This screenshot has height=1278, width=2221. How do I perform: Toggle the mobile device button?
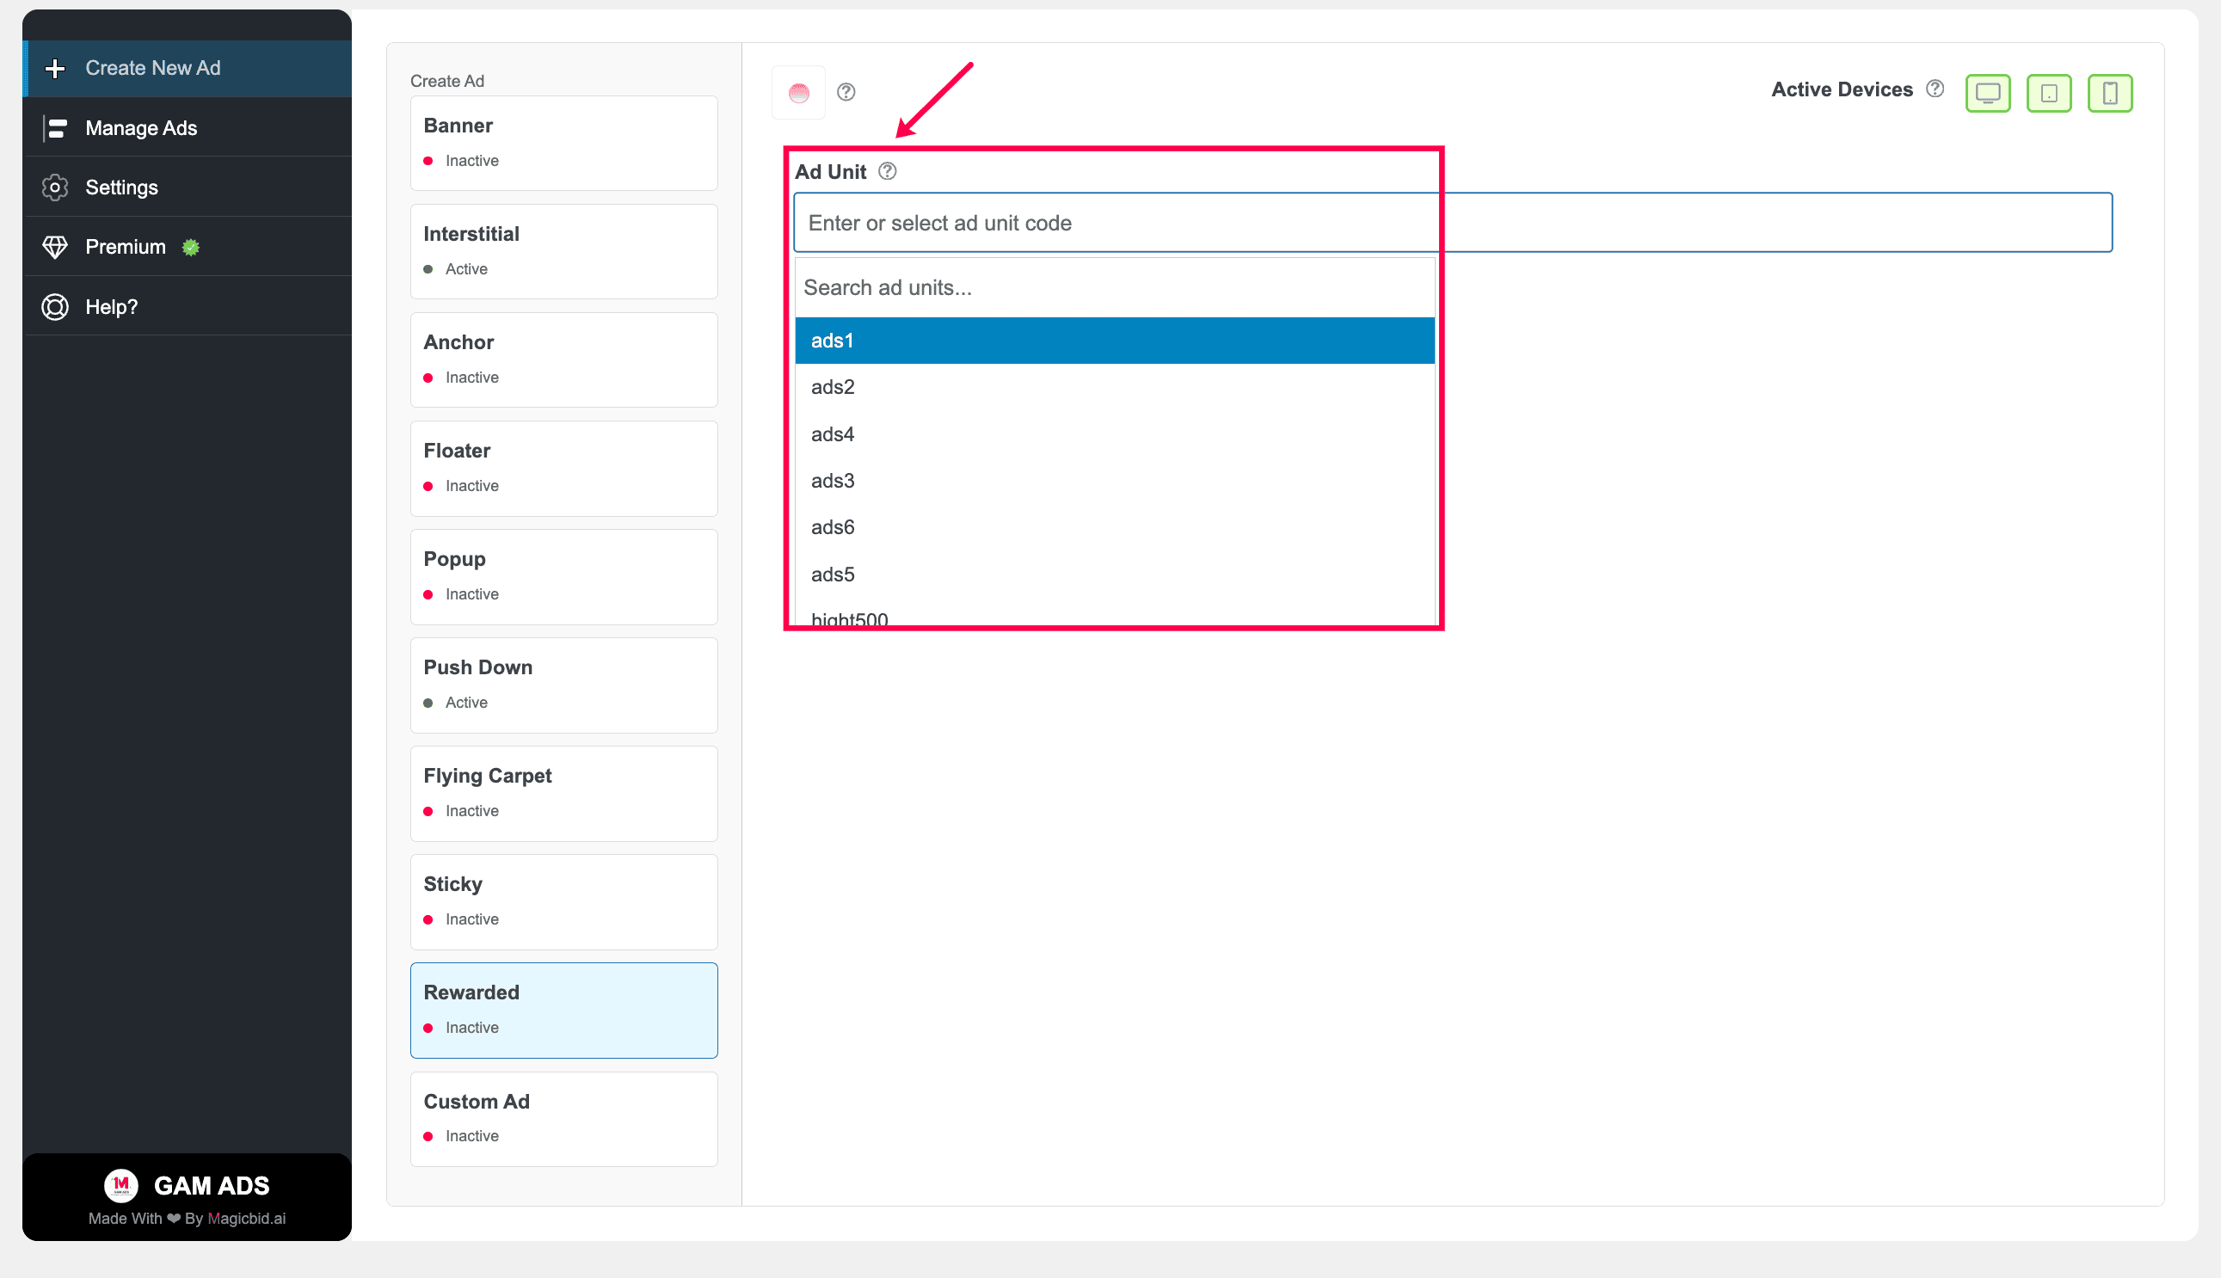click(x=2110, y=93)
